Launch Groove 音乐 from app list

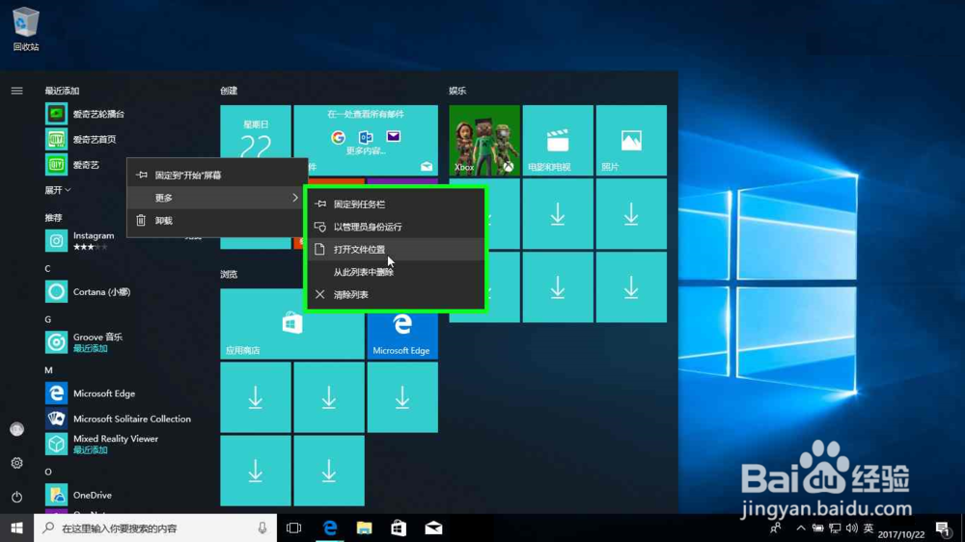click(84, 342)
